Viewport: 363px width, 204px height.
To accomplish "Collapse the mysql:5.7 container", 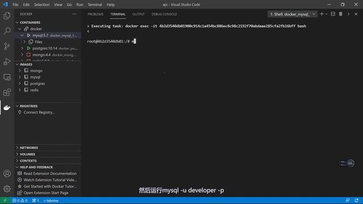I will point(22,35).
